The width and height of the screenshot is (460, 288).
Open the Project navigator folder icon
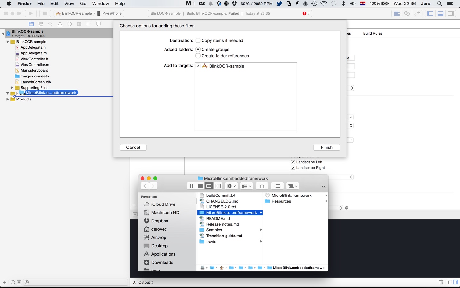pyautogui.click(x=31, y=24)
